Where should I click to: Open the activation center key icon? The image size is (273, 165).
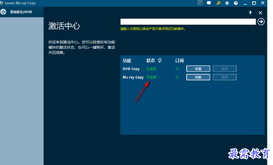(x=218, y=3)
